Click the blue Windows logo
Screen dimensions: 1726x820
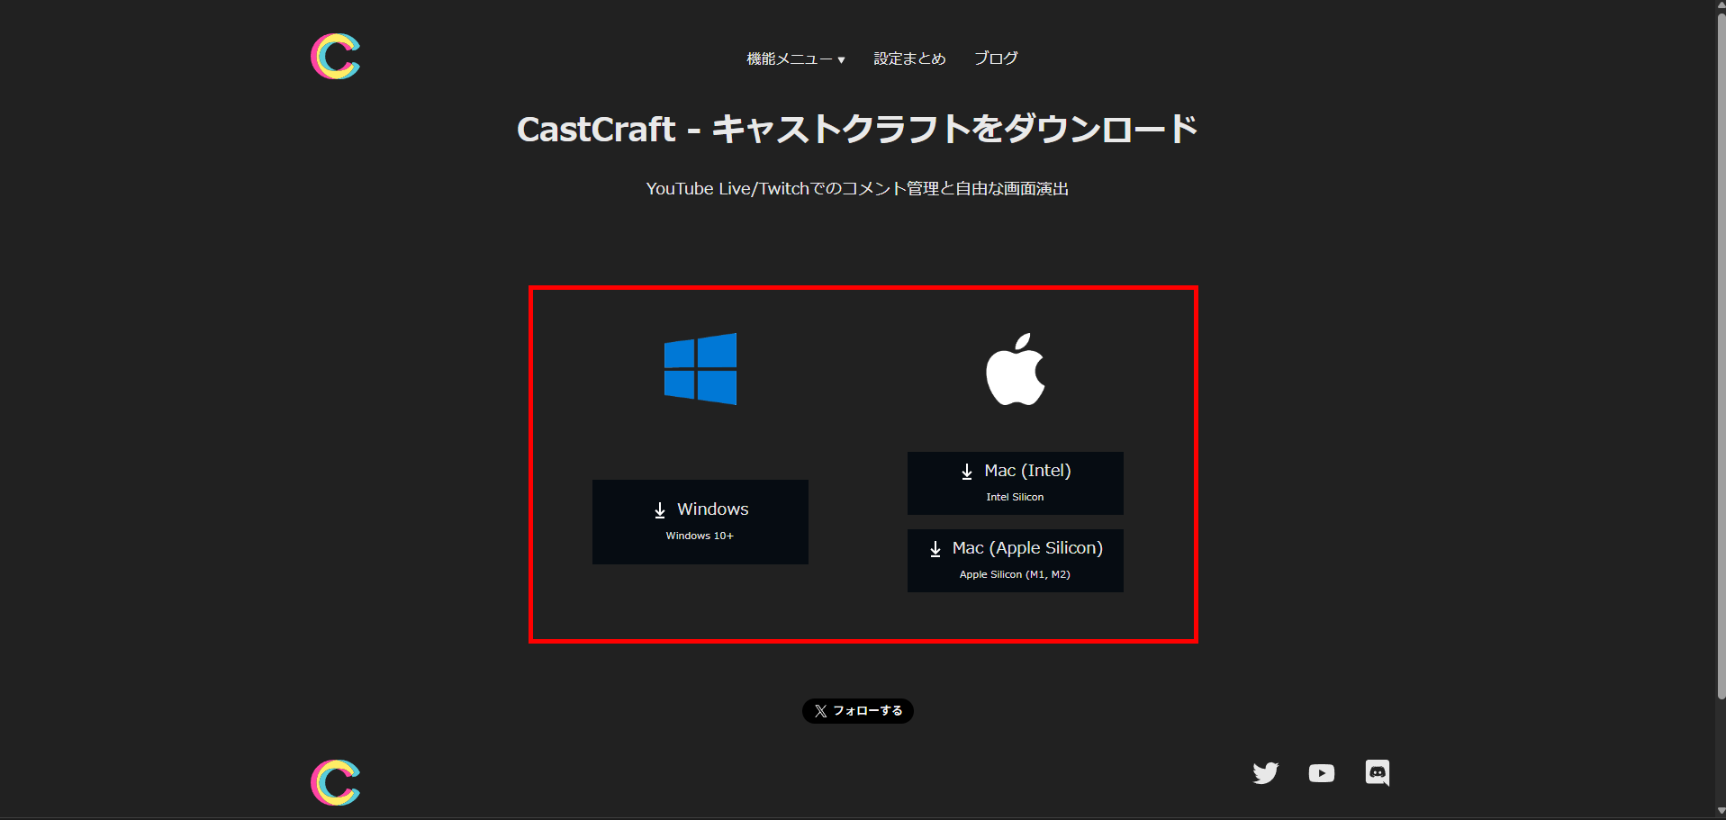coord(700,369)
